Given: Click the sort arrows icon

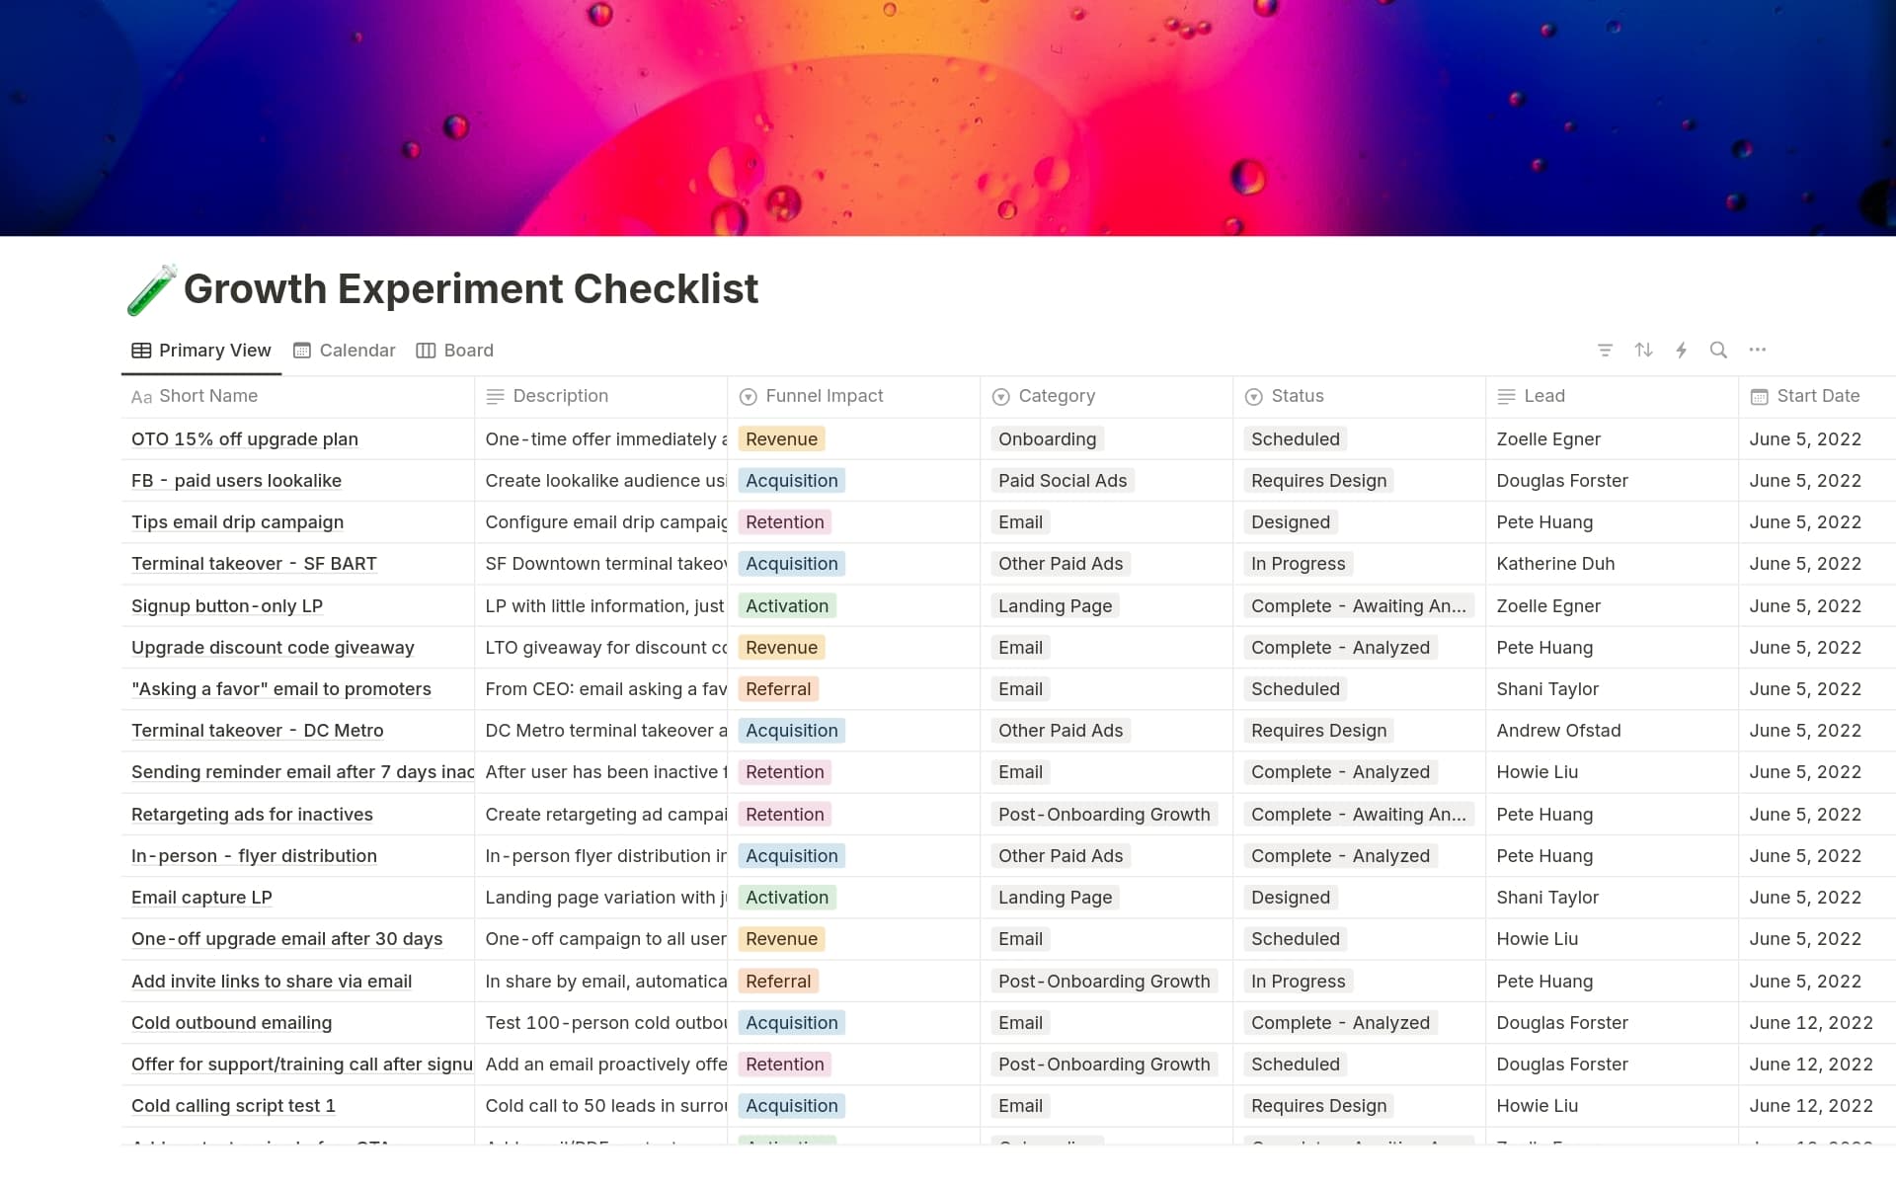Looking at the screenshot, I should point(1643,350).
